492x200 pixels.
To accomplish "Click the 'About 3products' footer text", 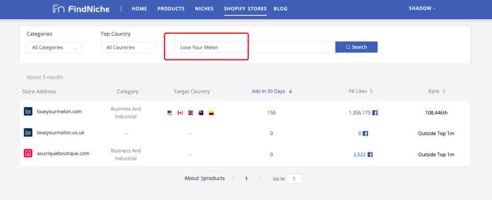I will point(205,178).
